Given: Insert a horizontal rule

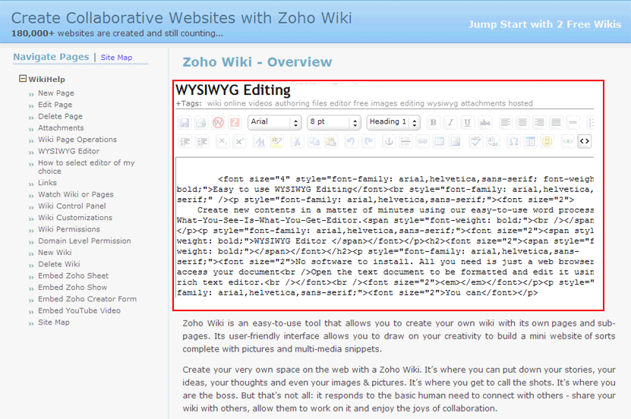Looking at the screenshot, I should [x=573, y=122].
